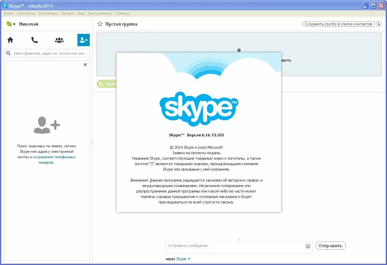Click the Отправить button
Viewport: 387px width, 265px height.
[x=330, y=246]
